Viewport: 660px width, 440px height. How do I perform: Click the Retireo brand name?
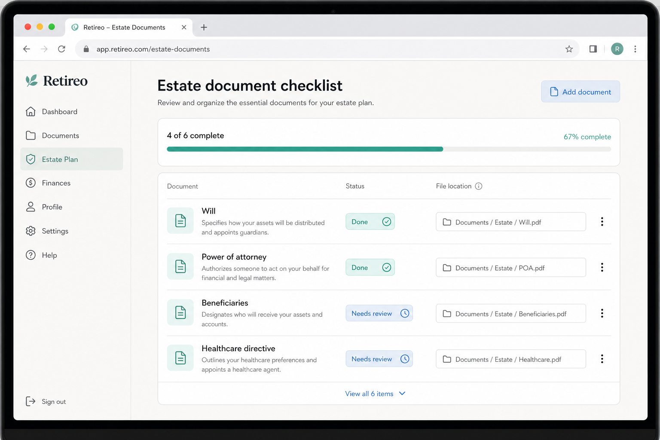(65, 81)
